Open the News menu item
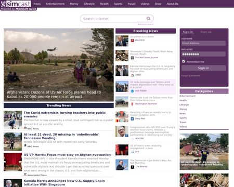The width and height of the screenshot is (234, 187). pos(37,4)
